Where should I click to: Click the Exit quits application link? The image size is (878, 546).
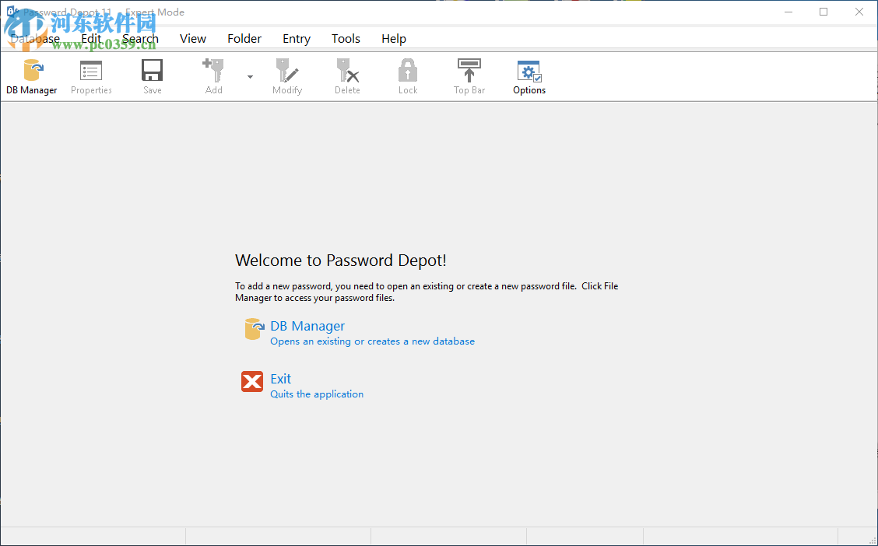pyautogui.click(x=316, y=394)
